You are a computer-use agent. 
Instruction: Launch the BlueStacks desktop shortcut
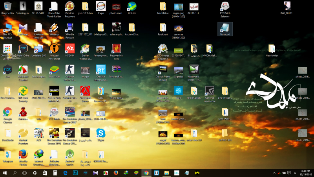click(54, 70)
